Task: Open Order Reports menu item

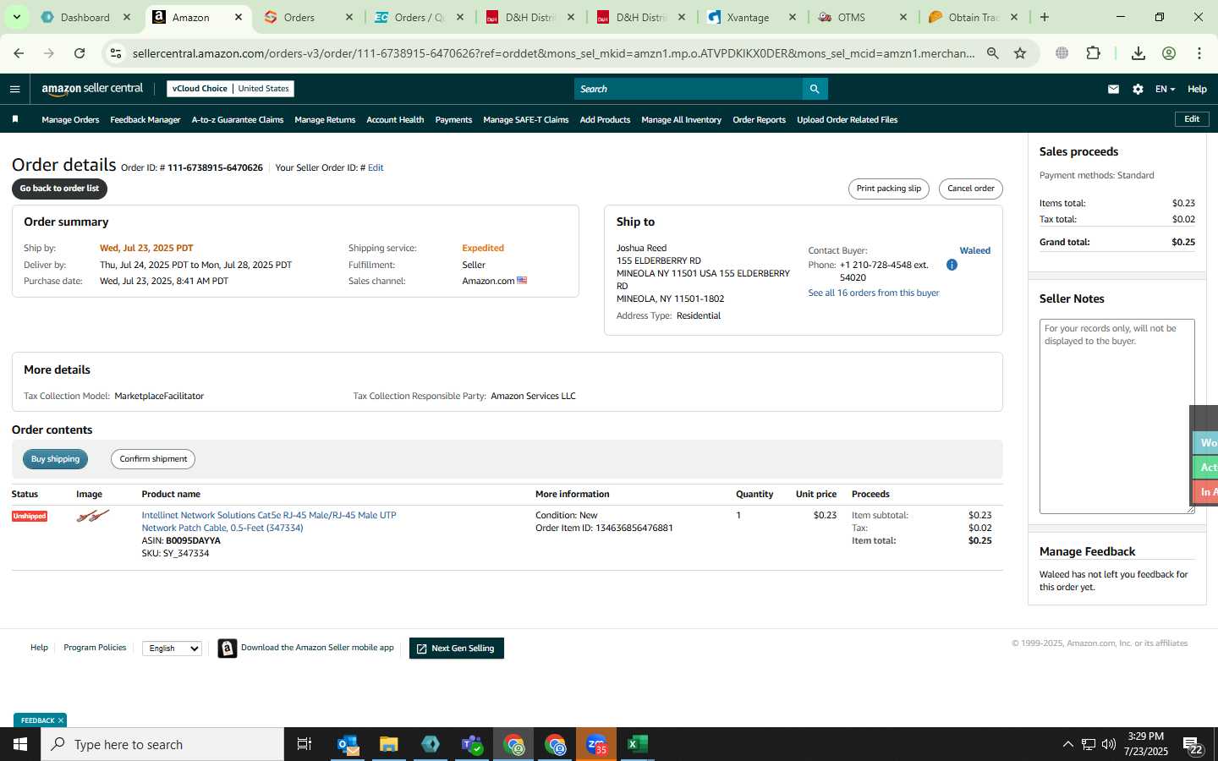Action: point(759,120)
